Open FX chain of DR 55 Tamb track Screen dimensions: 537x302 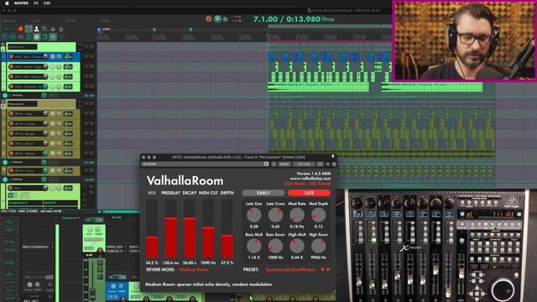[x=68, y=170]
